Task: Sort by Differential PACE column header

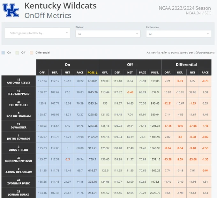Action: [x=205, y=72]
